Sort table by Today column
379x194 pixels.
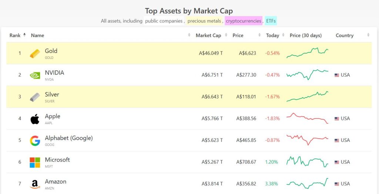272,36
